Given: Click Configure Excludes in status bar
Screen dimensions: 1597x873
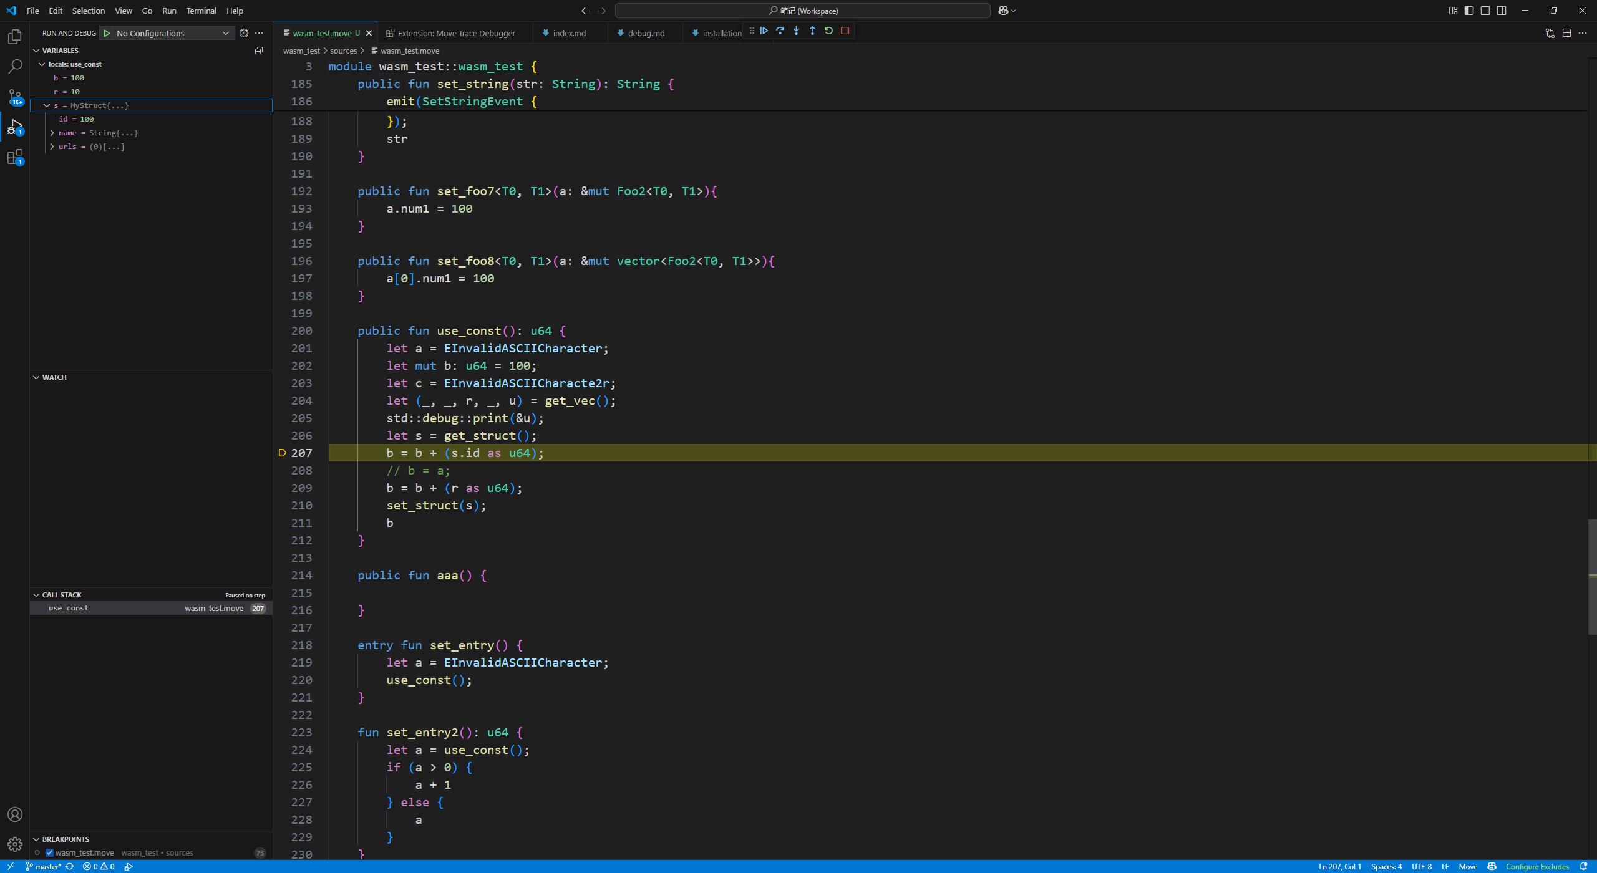Looking at the screenshot, I should (x=1537, y=867).
